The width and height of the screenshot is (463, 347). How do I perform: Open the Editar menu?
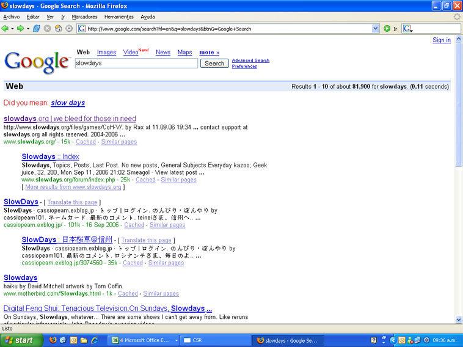pyautogui.click(x=33, y=17)
